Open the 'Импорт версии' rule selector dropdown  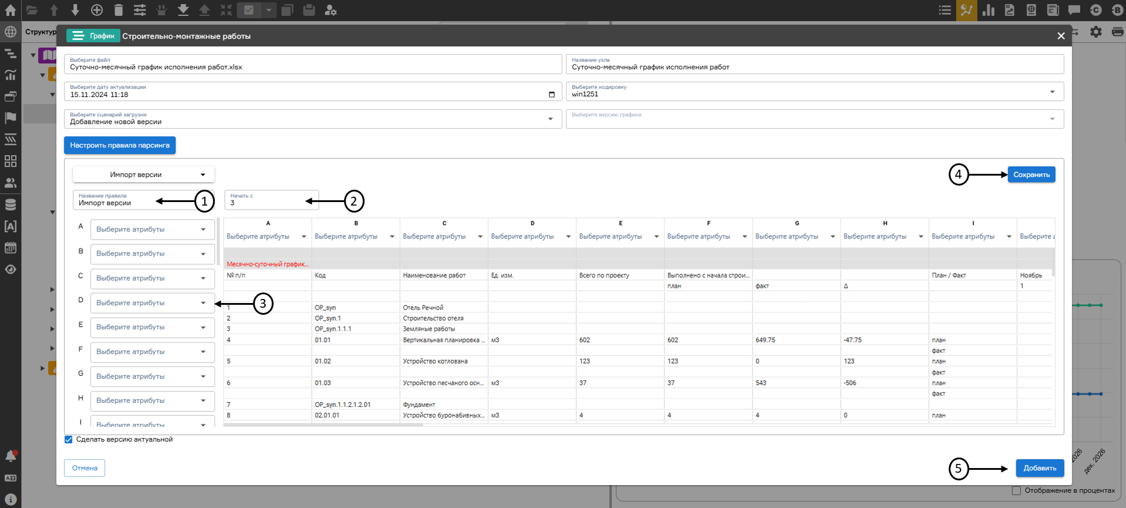pyautogui.click(x=144, y=174)
